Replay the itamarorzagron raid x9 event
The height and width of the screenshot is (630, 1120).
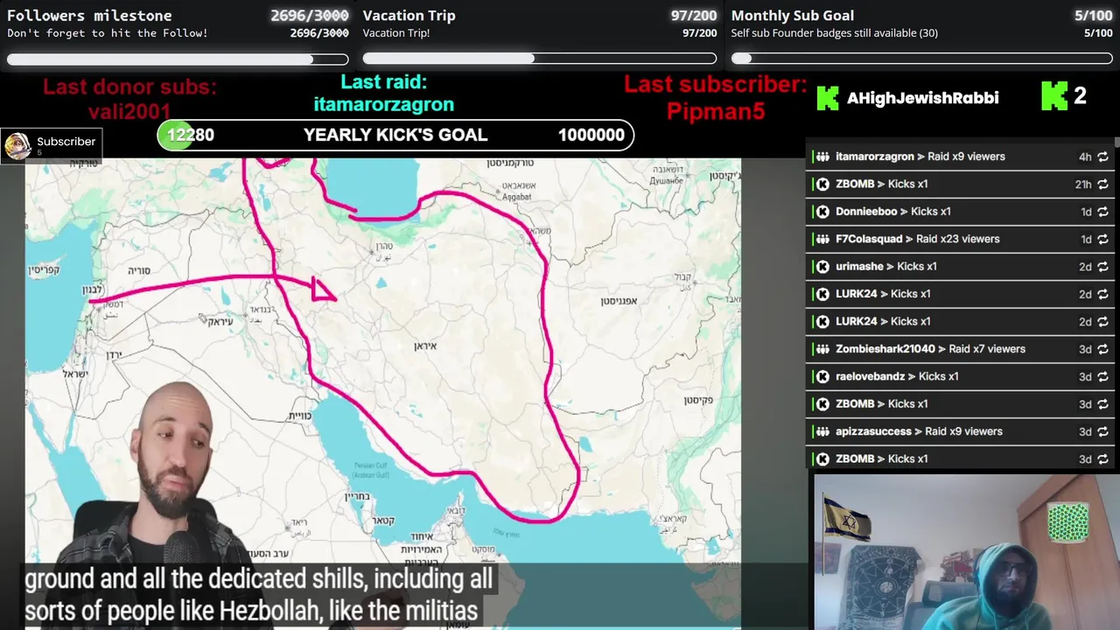1102,157
